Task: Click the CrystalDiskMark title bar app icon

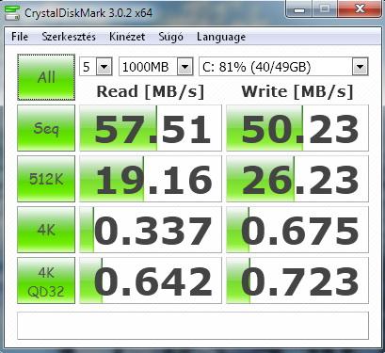Action: coord(12,12)
